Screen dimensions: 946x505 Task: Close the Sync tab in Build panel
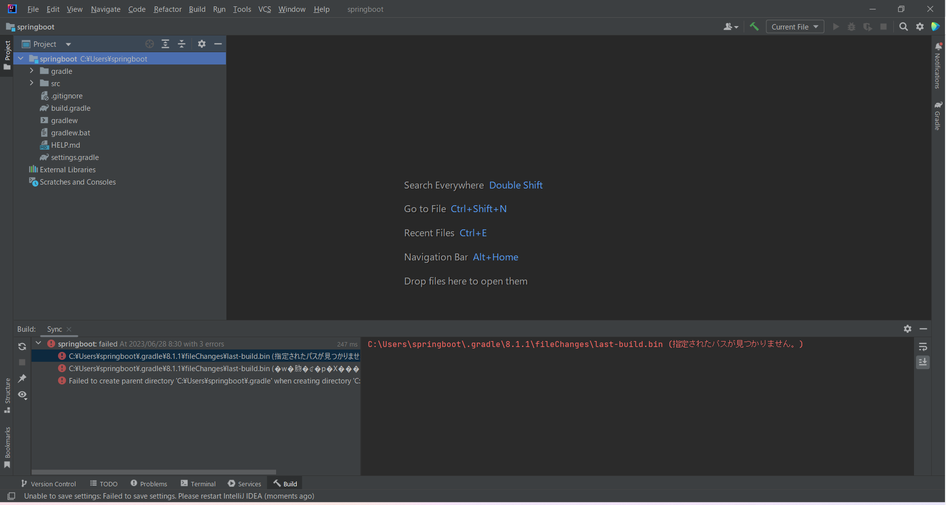pyautogui.click(x=69, y=329)
